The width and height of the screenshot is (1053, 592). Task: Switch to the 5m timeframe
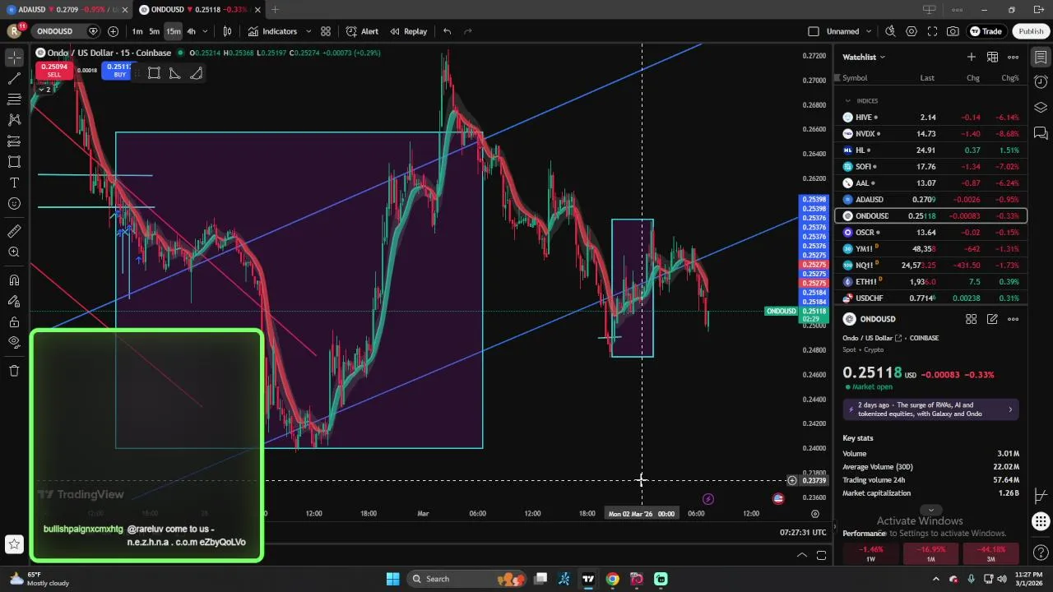[x=154, y=31]
